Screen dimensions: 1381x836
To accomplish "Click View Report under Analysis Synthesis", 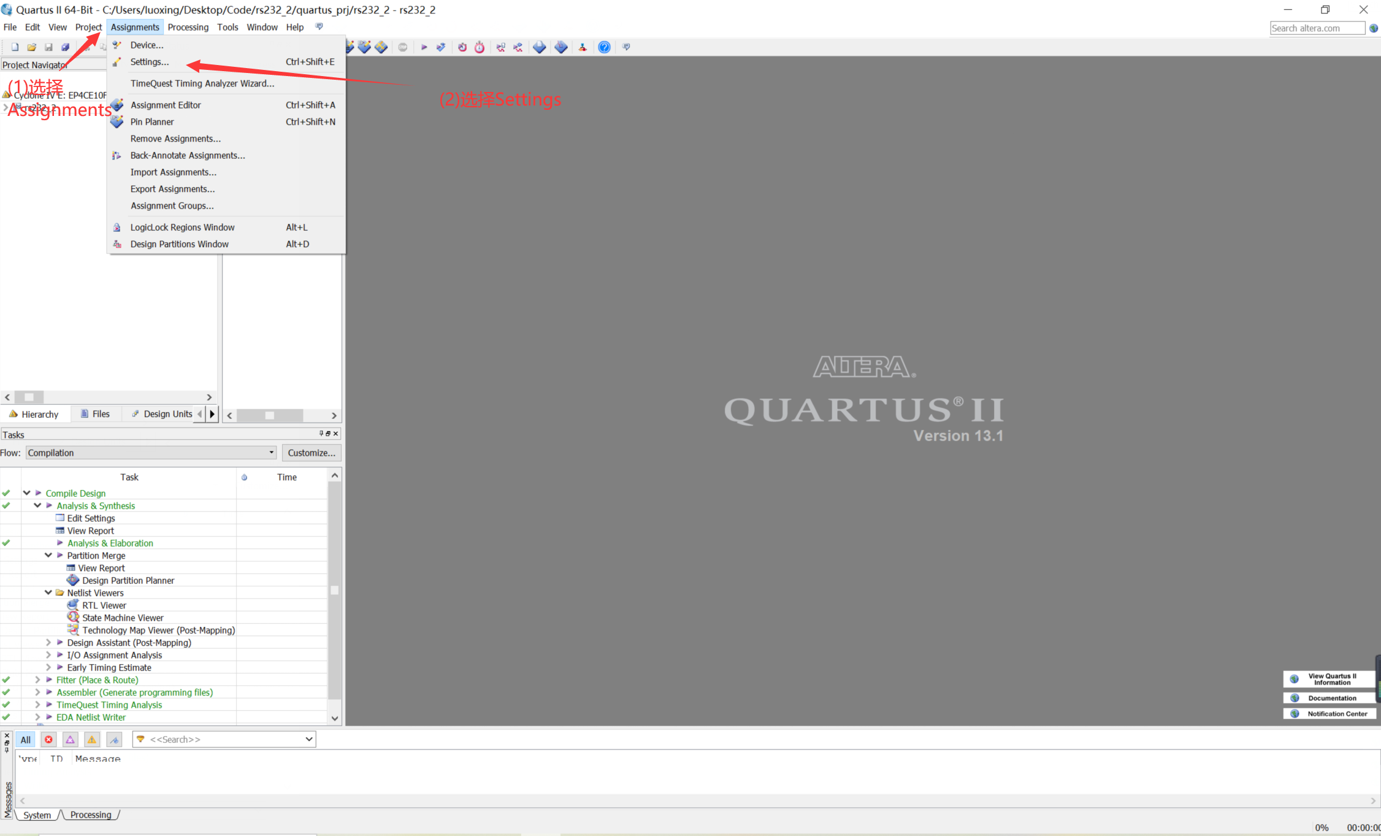I will pyautogui.click(x=91, y=530).
